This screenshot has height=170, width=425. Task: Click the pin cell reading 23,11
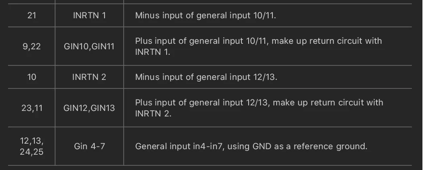tap(32, 108)
